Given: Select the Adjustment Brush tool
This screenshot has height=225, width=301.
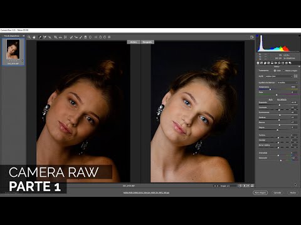Looking at the screenshot, I should point(81,37).
